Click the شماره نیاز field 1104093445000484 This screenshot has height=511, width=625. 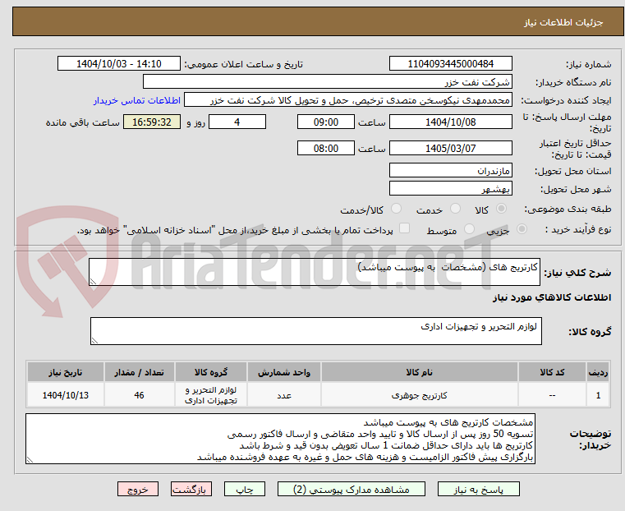(450, 64)
